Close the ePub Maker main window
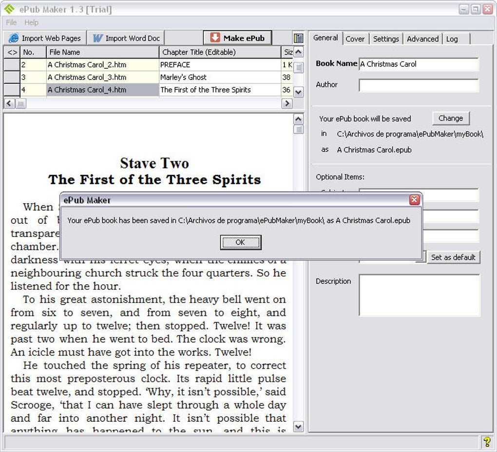Screen dimensions: 497x452 click(487, 9)
